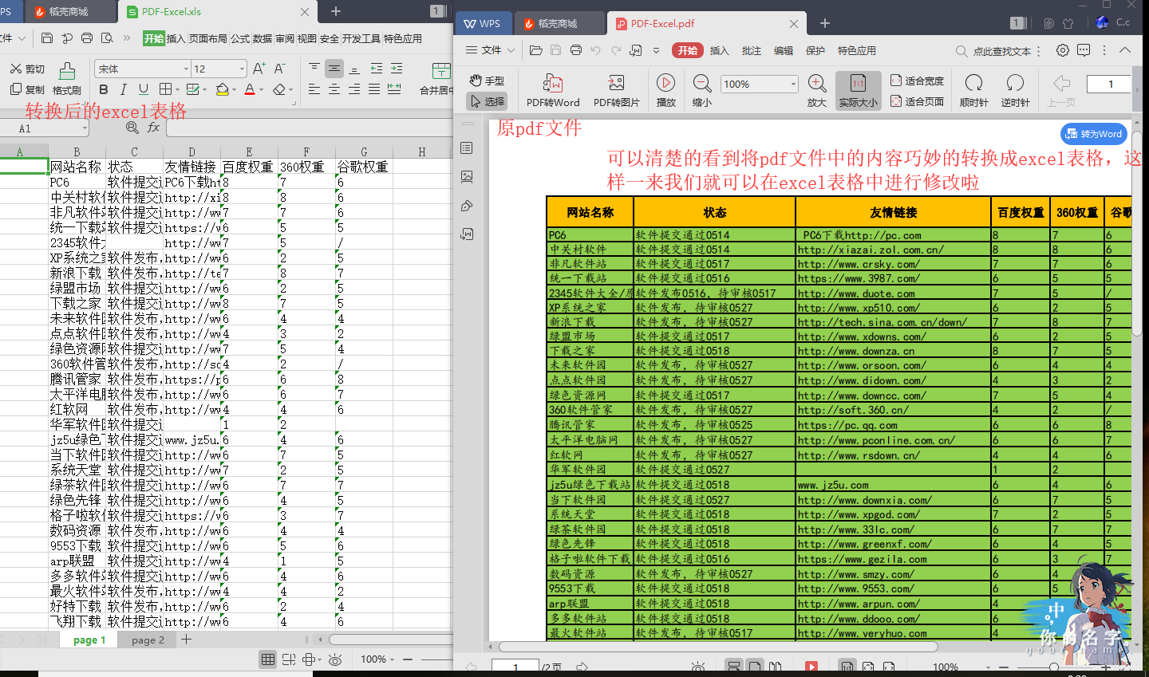Open Excel 数据 ribbon tab
Image resolution: width=1149 pixels, height=677 pixels.
click(263, 38)
